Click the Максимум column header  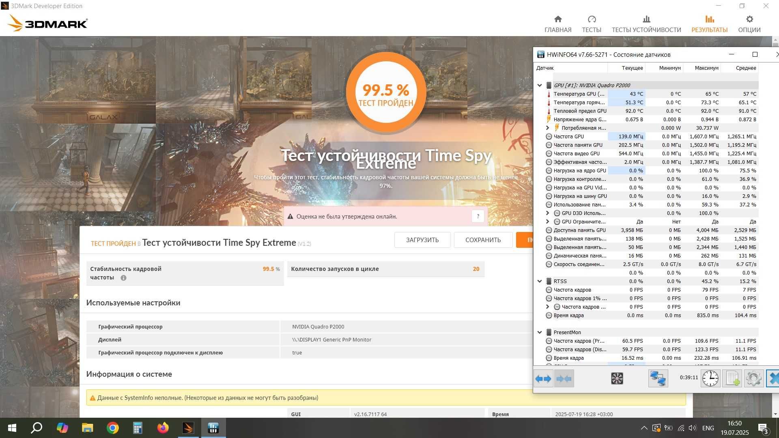tap(702, 68)
